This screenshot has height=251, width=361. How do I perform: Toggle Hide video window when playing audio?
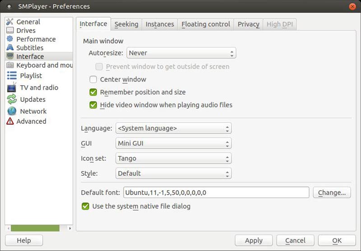tap(93, 105)
